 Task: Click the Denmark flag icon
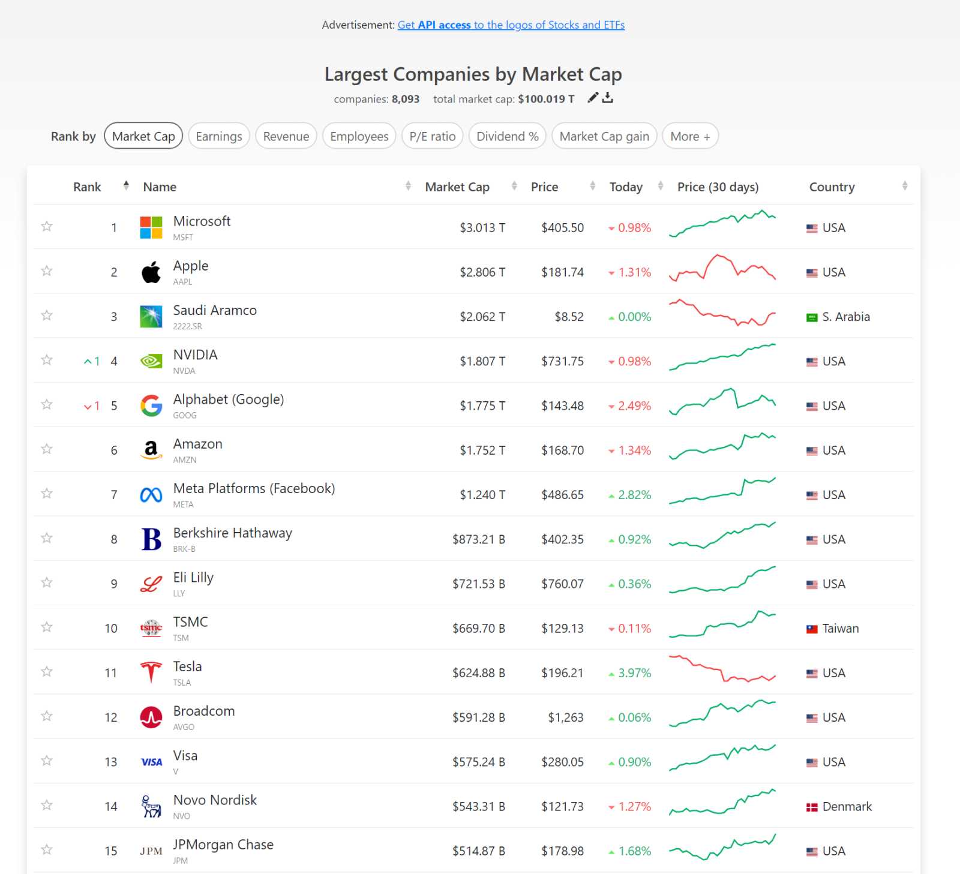(812, 807)
